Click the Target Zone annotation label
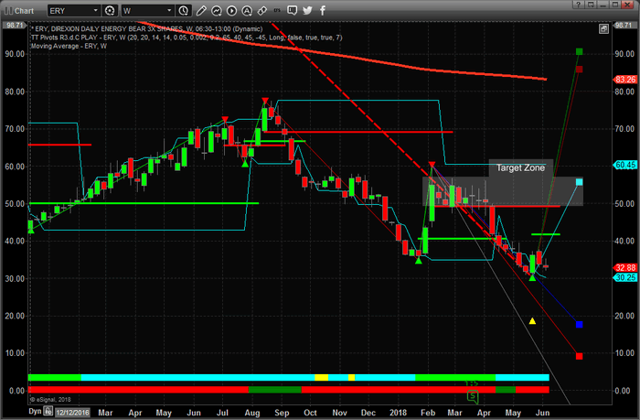640x420 pixels. (x=520, y=168)
